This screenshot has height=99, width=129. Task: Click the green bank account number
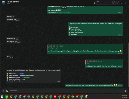click(x=26, y=77)
